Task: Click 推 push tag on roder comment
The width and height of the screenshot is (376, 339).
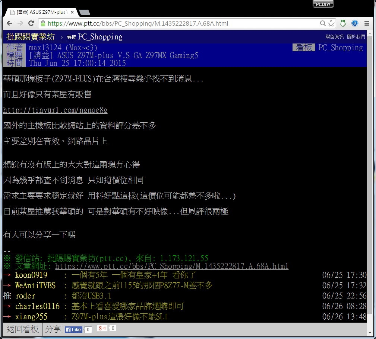Action: pyautogui.click(x=7, y=296)
